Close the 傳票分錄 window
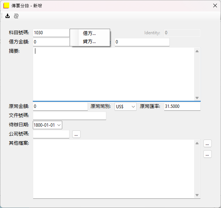This screenshot has height=208, width=221. pyautogui.click(x=215, y=6)
